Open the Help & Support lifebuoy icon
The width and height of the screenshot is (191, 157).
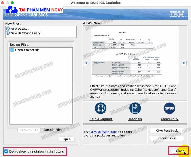[101, 108]
